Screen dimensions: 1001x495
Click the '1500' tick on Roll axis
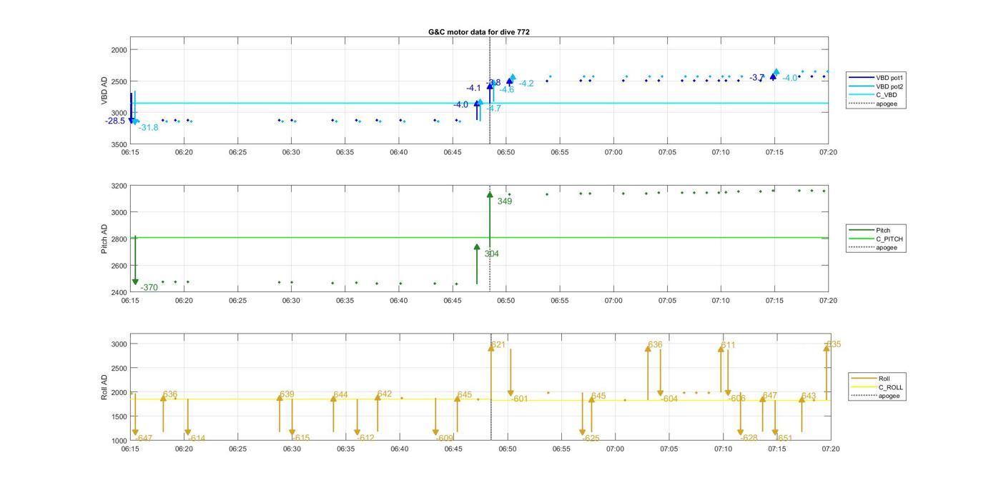[119, 416]
